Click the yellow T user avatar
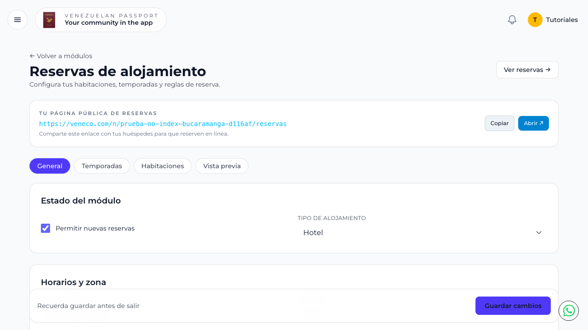 [535, 20]
